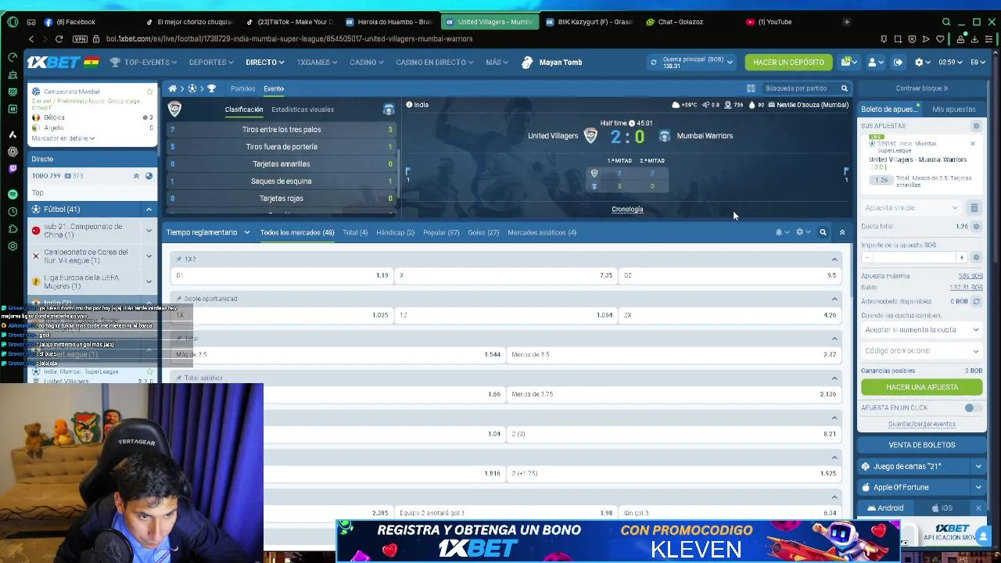Screen dimensions: 1001x563
Task: Refresh available advancebets
Action: 976,301
